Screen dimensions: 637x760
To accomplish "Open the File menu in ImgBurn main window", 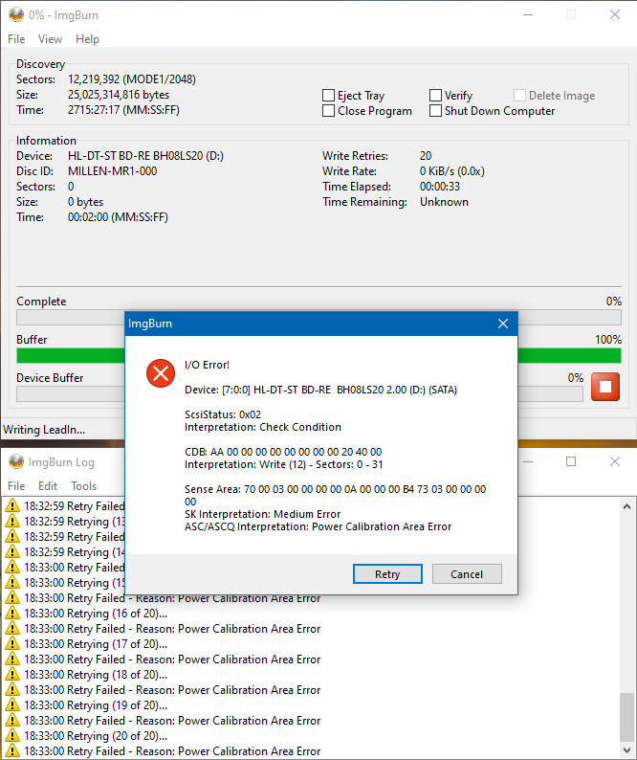I will coord(16,39).
